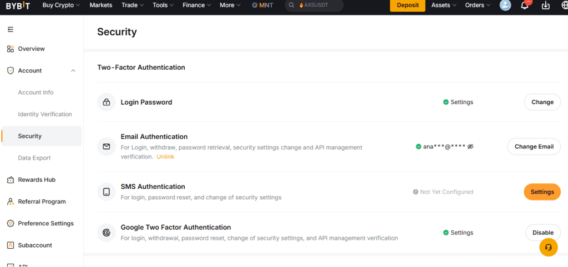Open the user profile avatar

point(505,6)
